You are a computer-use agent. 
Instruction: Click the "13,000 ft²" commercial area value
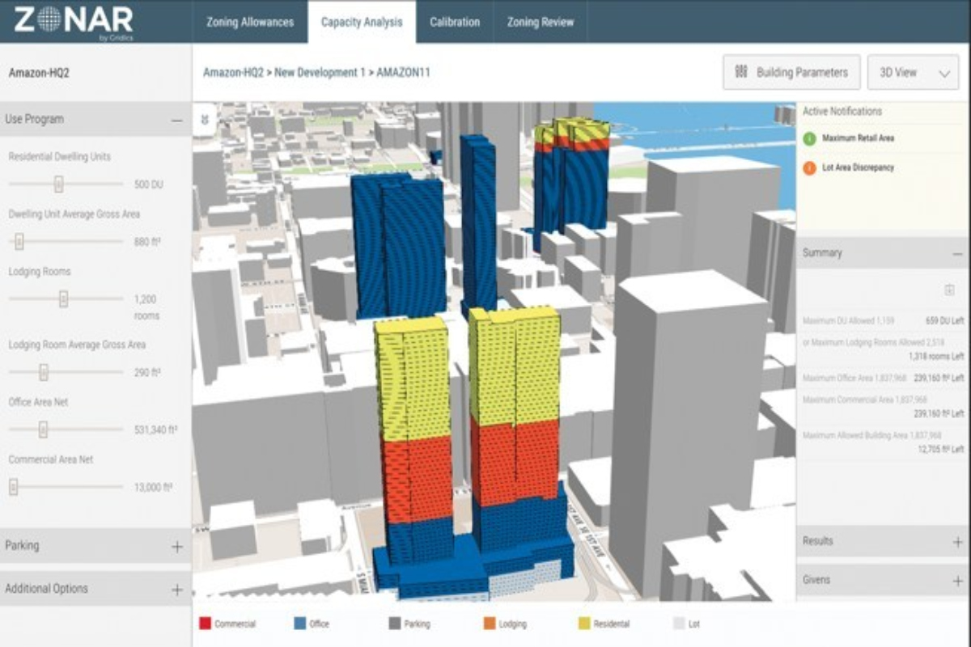pos(153,487)
